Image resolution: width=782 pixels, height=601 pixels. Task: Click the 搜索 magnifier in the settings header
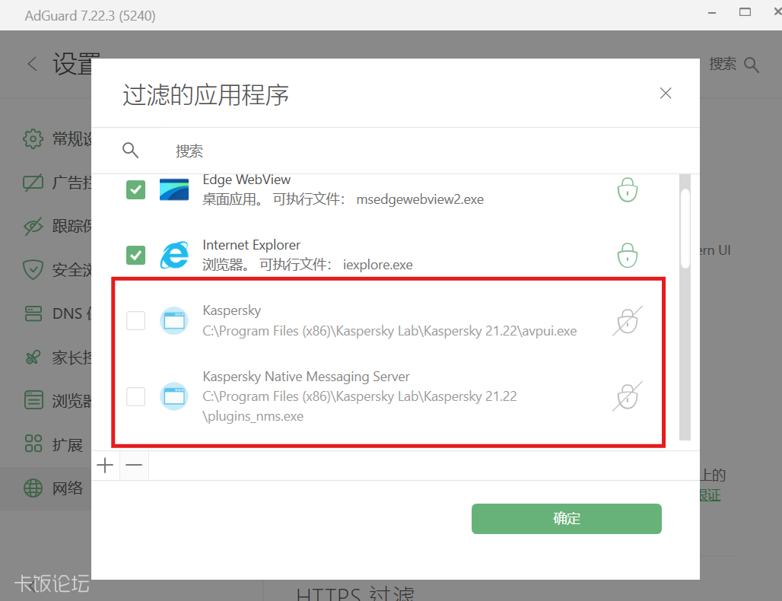(752, 65)
